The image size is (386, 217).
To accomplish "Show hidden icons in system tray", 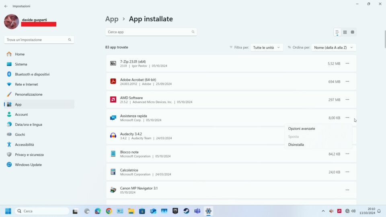I will tap(323, 211).
